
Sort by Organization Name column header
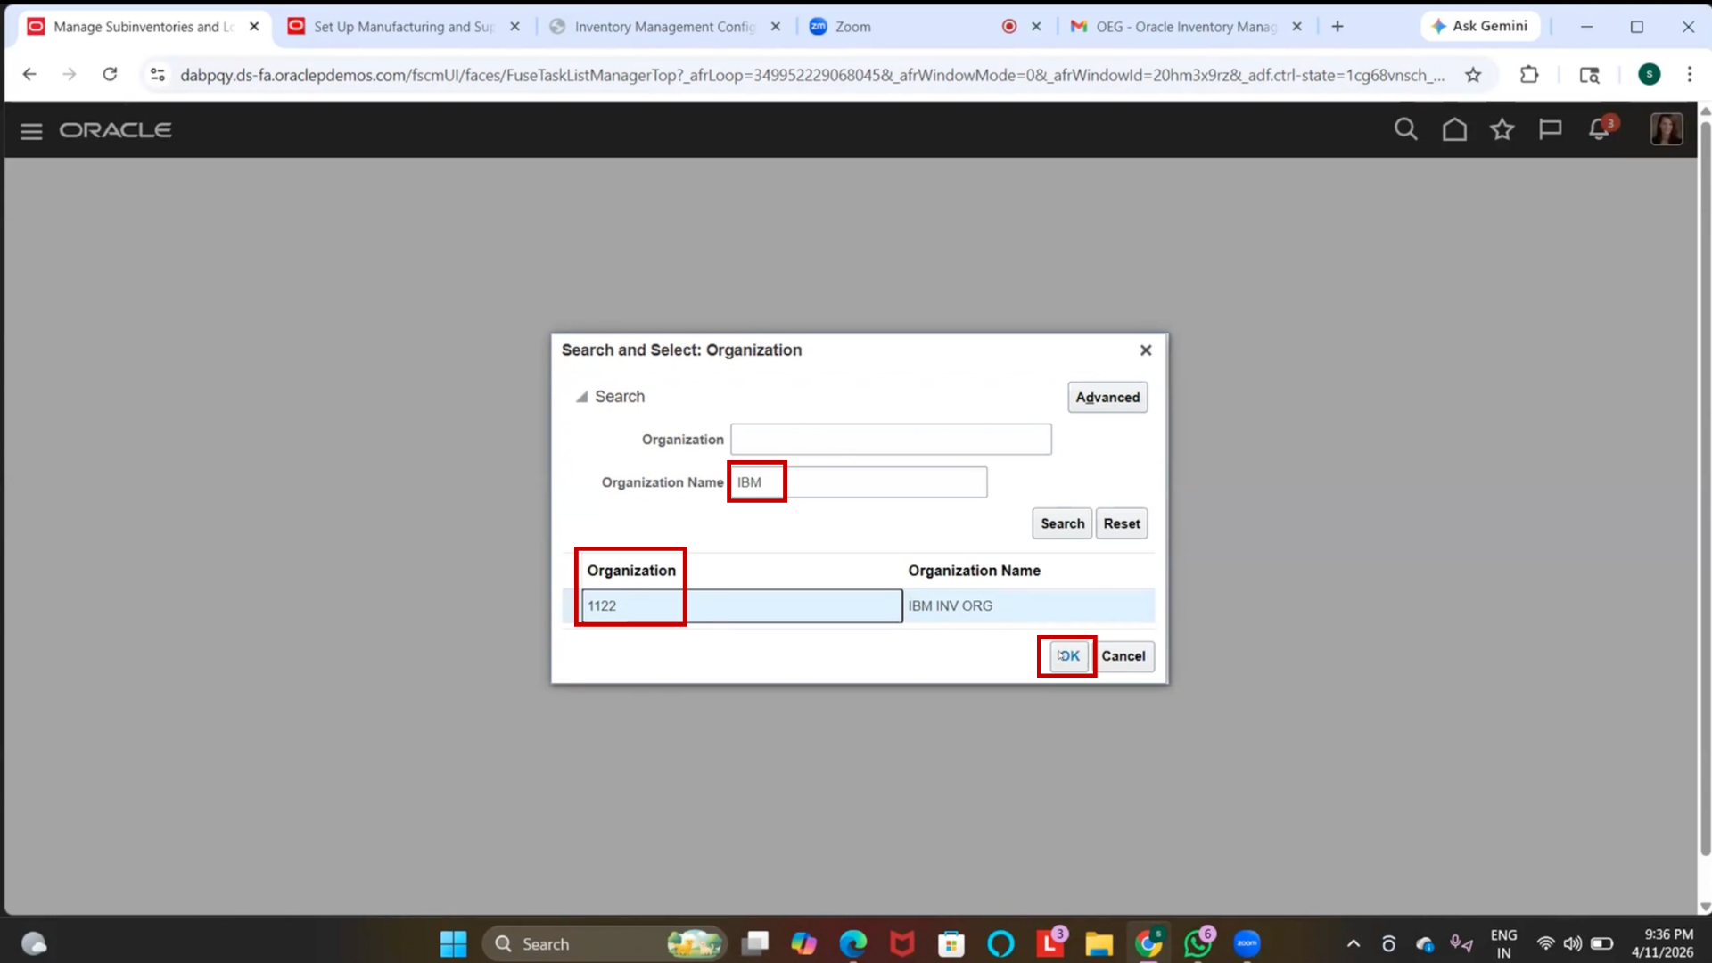[x=974, y=571]
